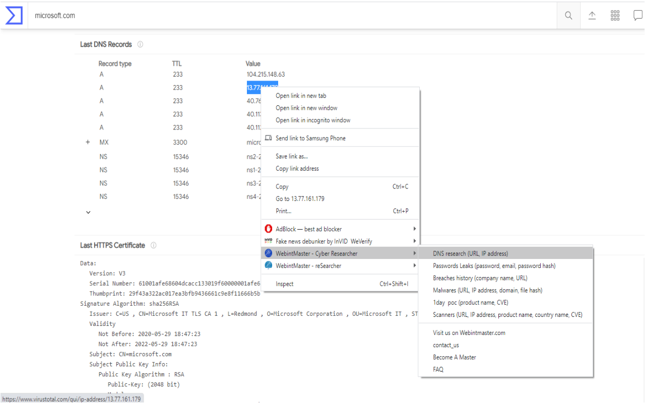Click info icon beside Last HTTPS Certificate
Viewport: 645px width, 403px height.
[153, 245]
